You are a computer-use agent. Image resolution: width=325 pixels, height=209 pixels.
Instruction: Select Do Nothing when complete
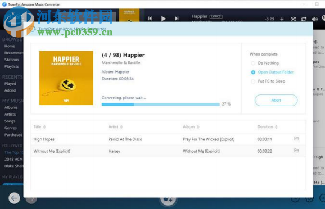[x=253, y=63]
